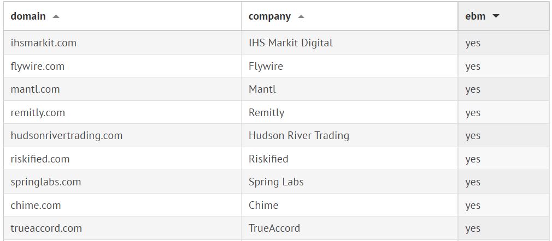Select the mantl.com domain cell
This screenshot has width=552, height=241.
pyautogui.click(x=36, y=89)
